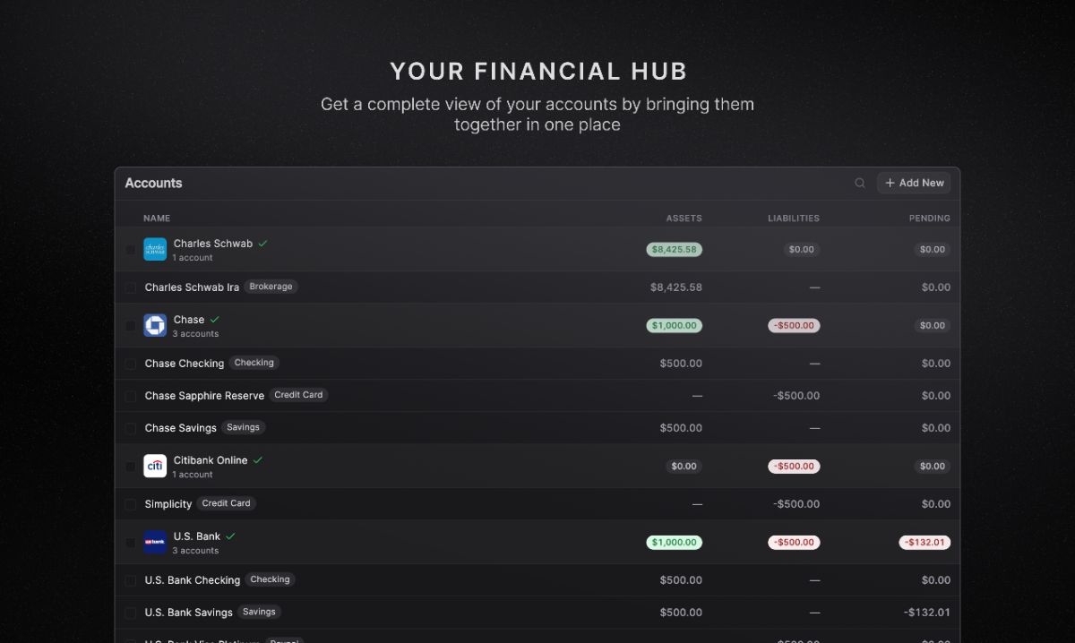
Task: Tick the Chase Checking row checkbox
Action: pyautogui.click(x=131, y=364)
